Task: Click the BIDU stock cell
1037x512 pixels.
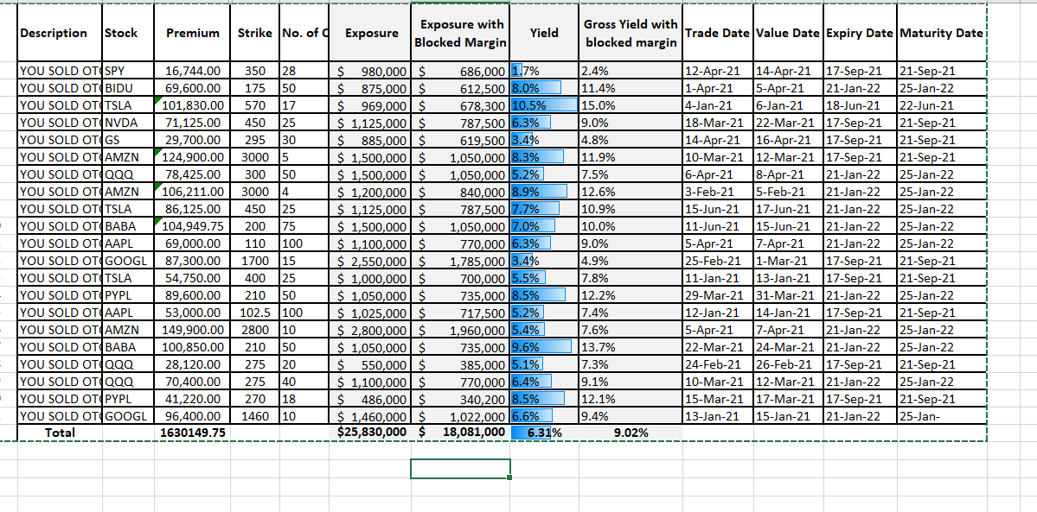Action: 128,88
